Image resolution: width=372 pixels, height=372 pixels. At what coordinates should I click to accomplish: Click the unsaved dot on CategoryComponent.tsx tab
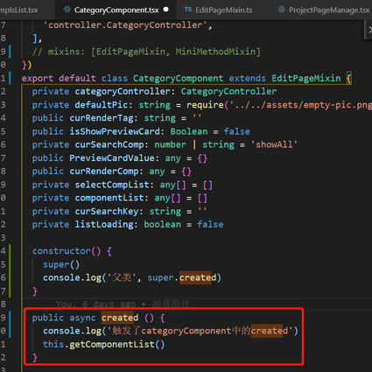click(x=166, y=10)
